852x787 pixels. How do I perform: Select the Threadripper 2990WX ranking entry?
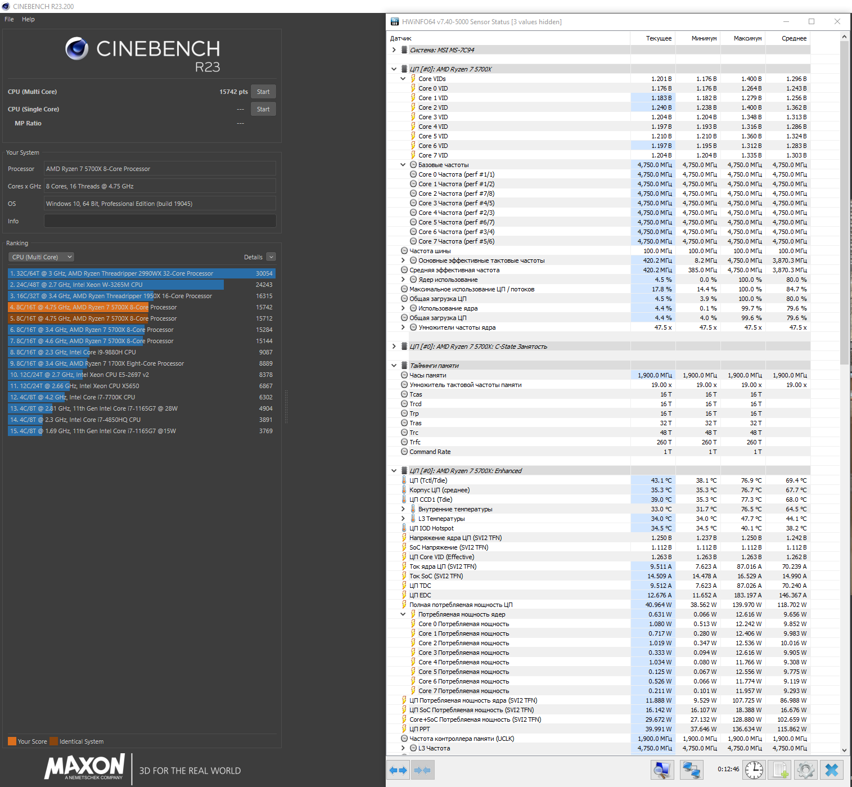point(142,273)
